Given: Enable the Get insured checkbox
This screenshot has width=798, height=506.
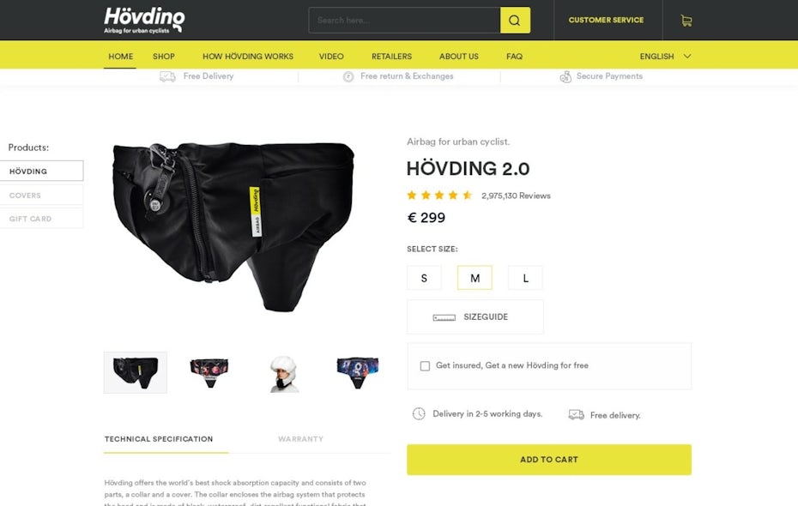Looking at the screenshot, I should [x=425, y=366].
